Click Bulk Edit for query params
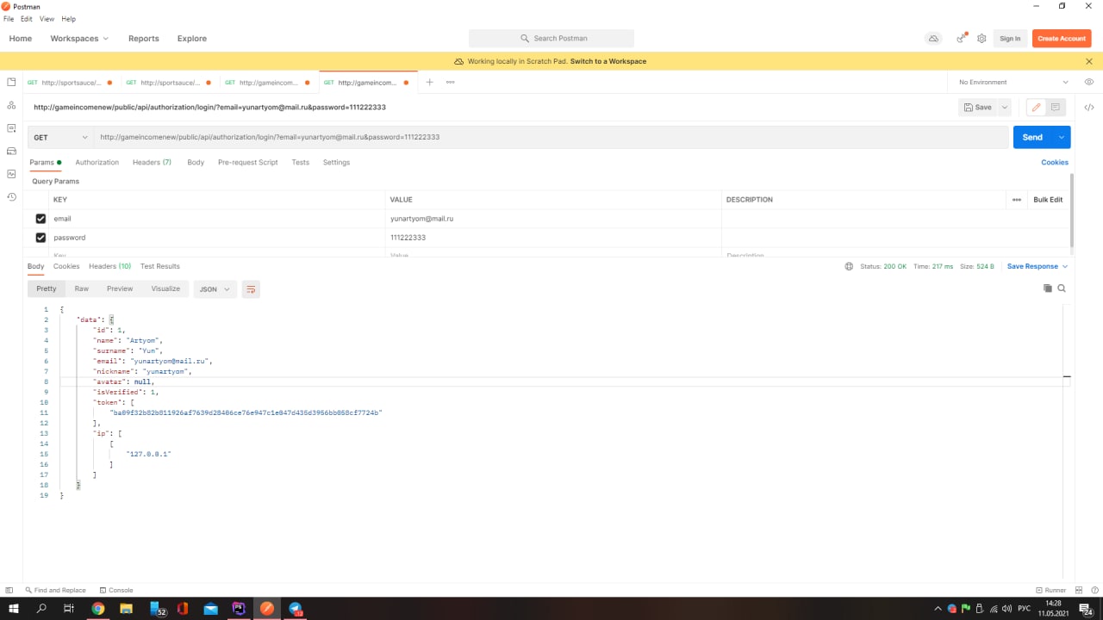 point(1048,200)
